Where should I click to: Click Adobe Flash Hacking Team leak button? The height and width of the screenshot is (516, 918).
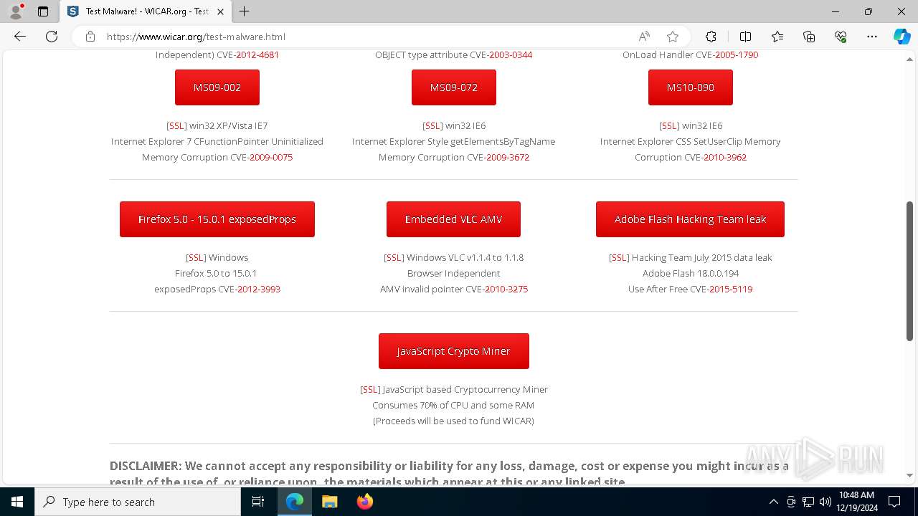(x=690, y=219)
